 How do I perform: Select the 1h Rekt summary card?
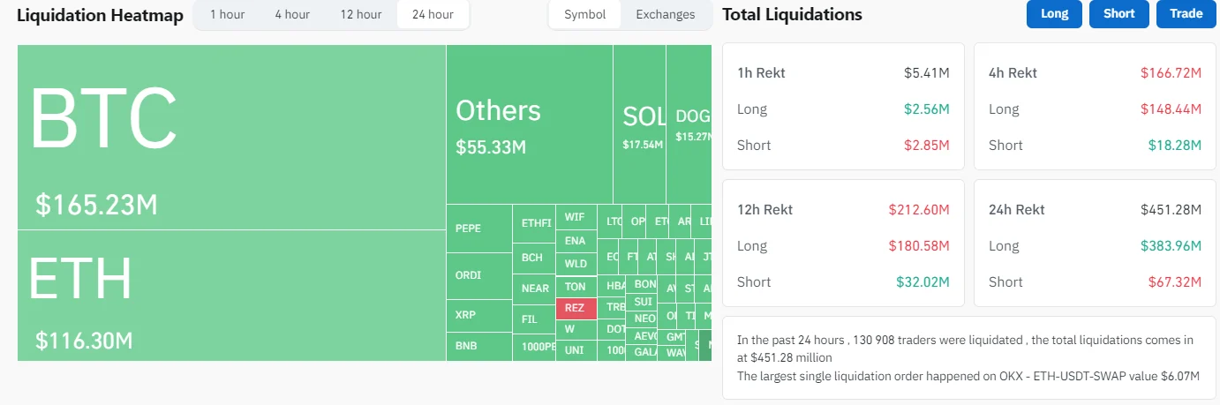pos(843,106)
